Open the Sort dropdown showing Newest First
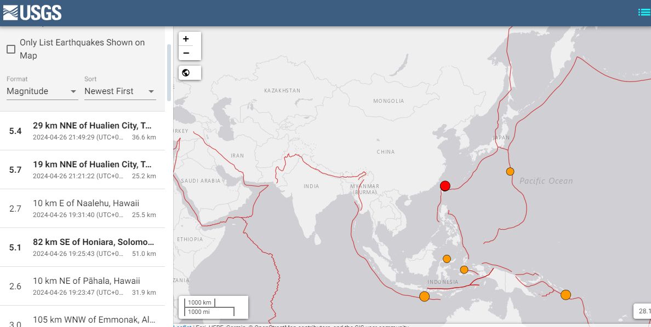The height and width of the screenshot is (327, 651). click(119, 91)
